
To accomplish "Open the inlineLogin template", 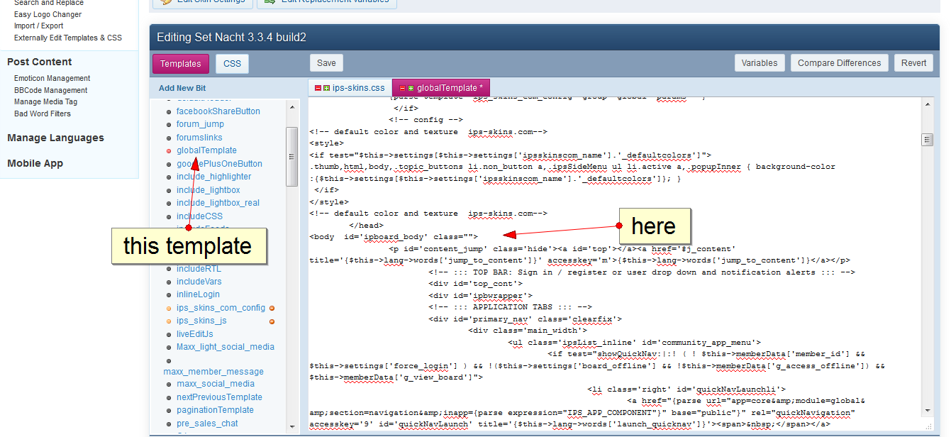I will 198,294.
